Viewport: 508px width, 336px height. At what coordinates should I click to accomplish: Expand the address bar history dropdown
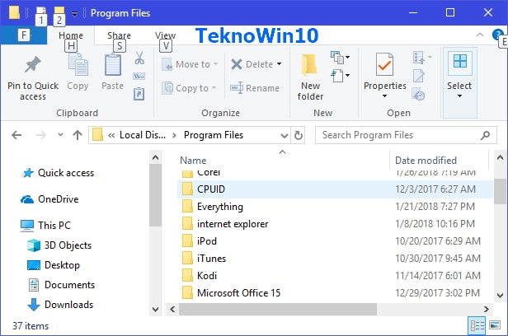coord(285,136)
